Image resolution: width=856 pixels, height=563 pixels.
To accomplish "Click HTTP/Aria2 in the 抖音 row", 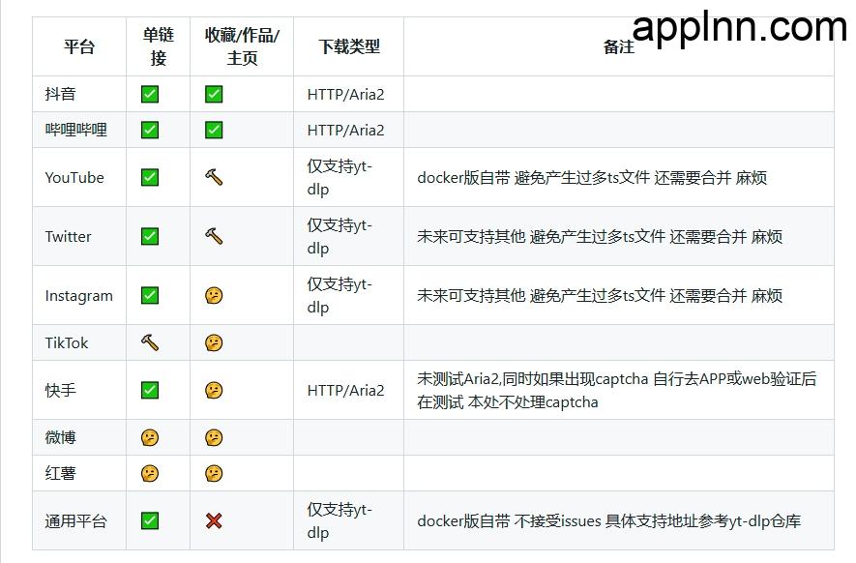I will coord(345,95).
